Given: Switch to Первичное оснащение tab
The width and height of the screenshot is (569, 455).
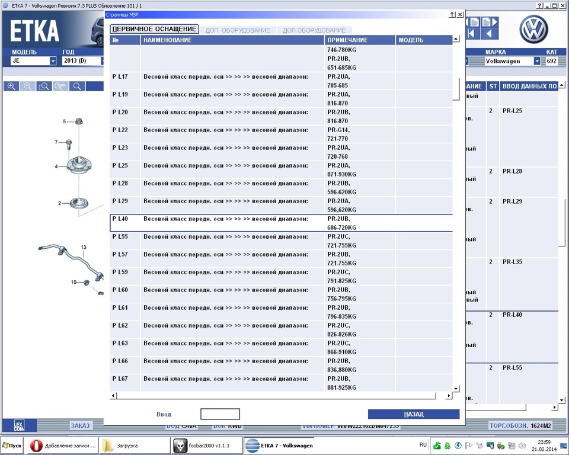Looking at the screenshot, I should pyautogui.click(x=154, y=29).
